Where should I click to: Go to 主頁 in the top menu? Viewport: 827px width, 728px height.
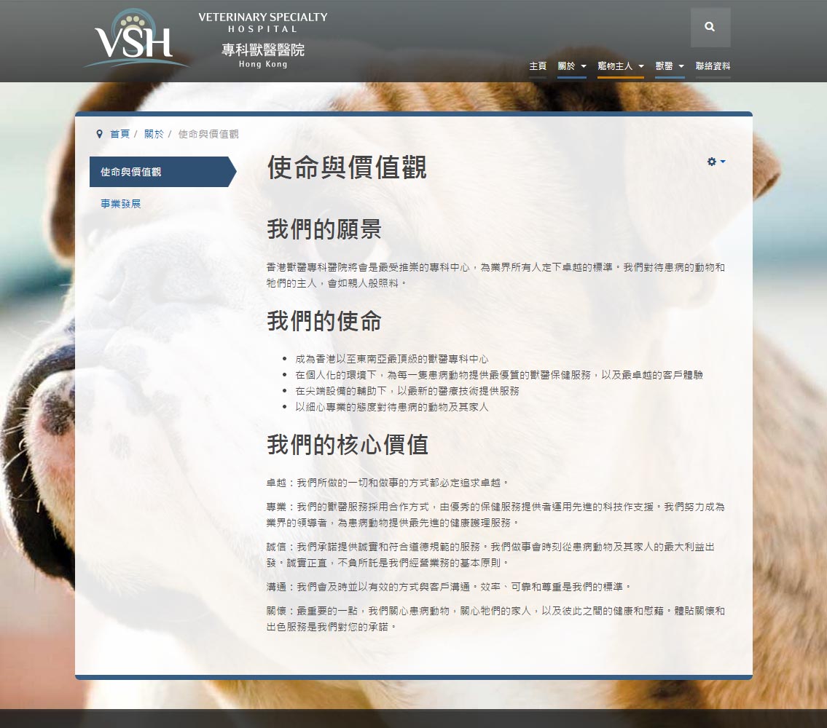coord(538,66)
